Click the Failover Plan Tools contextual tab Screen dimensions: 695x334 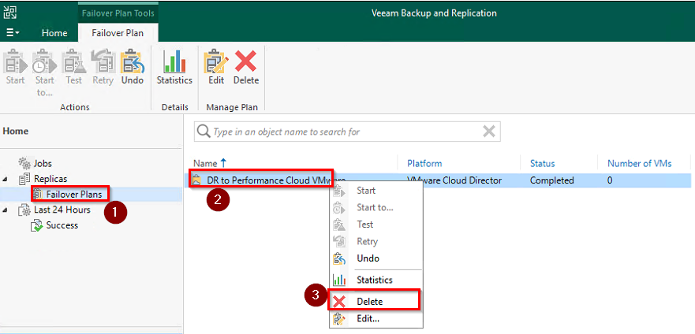pos(118,13)
